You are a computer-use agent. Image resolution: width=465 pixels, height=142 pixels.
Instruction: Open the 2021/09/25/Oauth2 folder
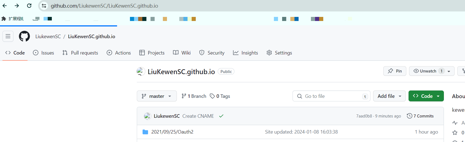click(172, 132)
